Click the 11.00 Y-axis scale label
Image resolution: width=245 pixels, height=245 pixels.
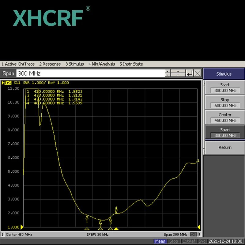(x=13, y=89)
